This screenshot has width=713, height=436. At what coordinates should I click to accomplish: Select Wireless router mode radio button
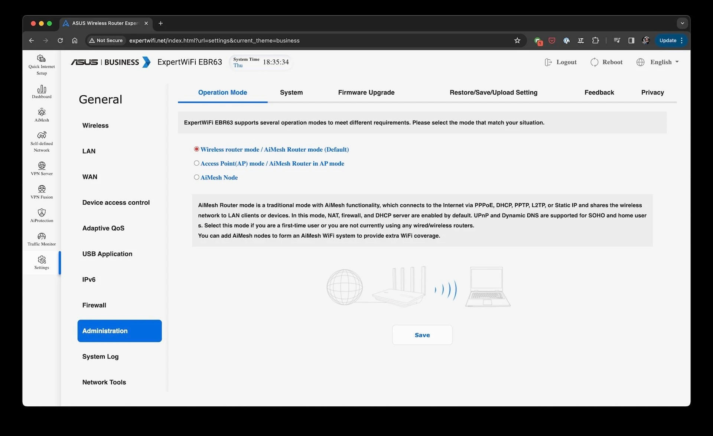click(196, 149)
